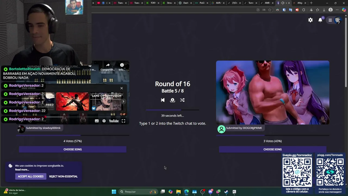The width and height of the screenshot is (348, 196).
Task: Switch to the Alfaja browser tab
Action: tap(300, 3)
